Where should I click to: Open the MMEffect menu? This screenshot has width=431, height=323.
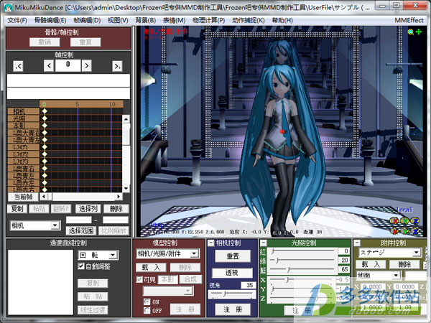click(409, 20)
